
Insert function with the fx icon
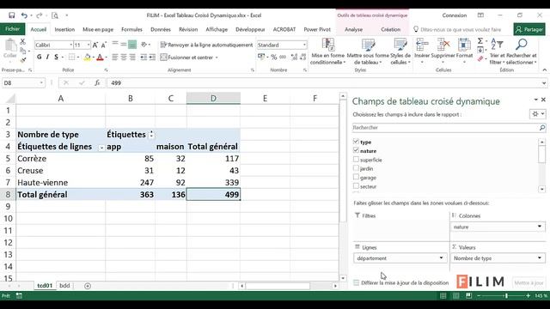coord(97,83)
